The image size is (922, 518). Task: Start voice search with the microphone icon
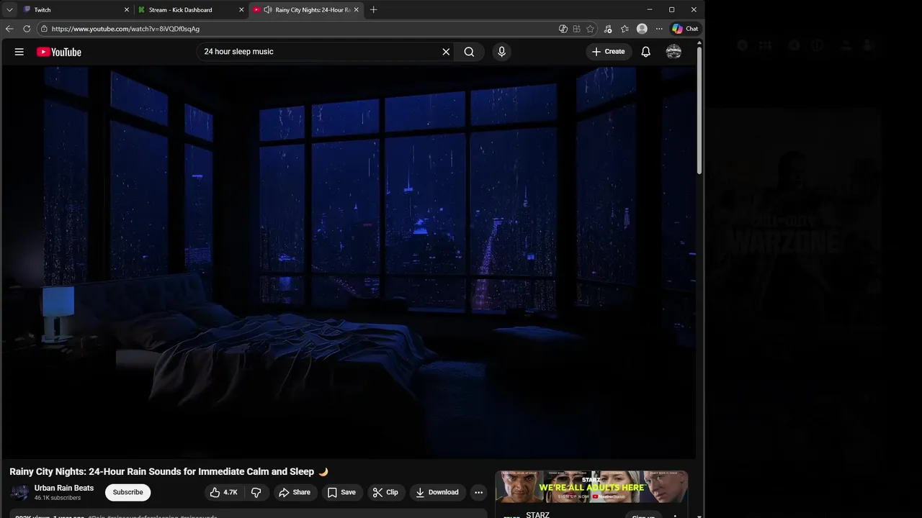[502, 52]
